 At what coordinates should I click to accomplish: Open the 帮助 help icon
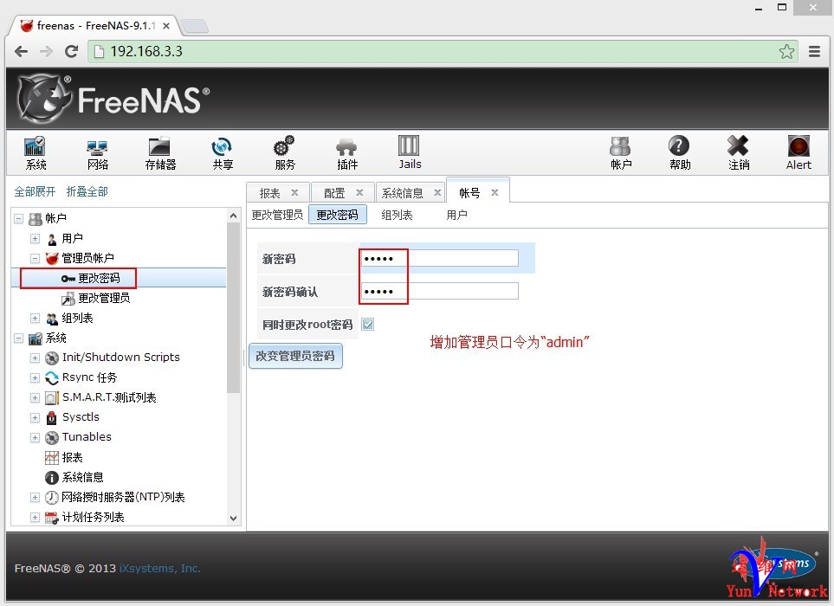click(x=680, y=152)
